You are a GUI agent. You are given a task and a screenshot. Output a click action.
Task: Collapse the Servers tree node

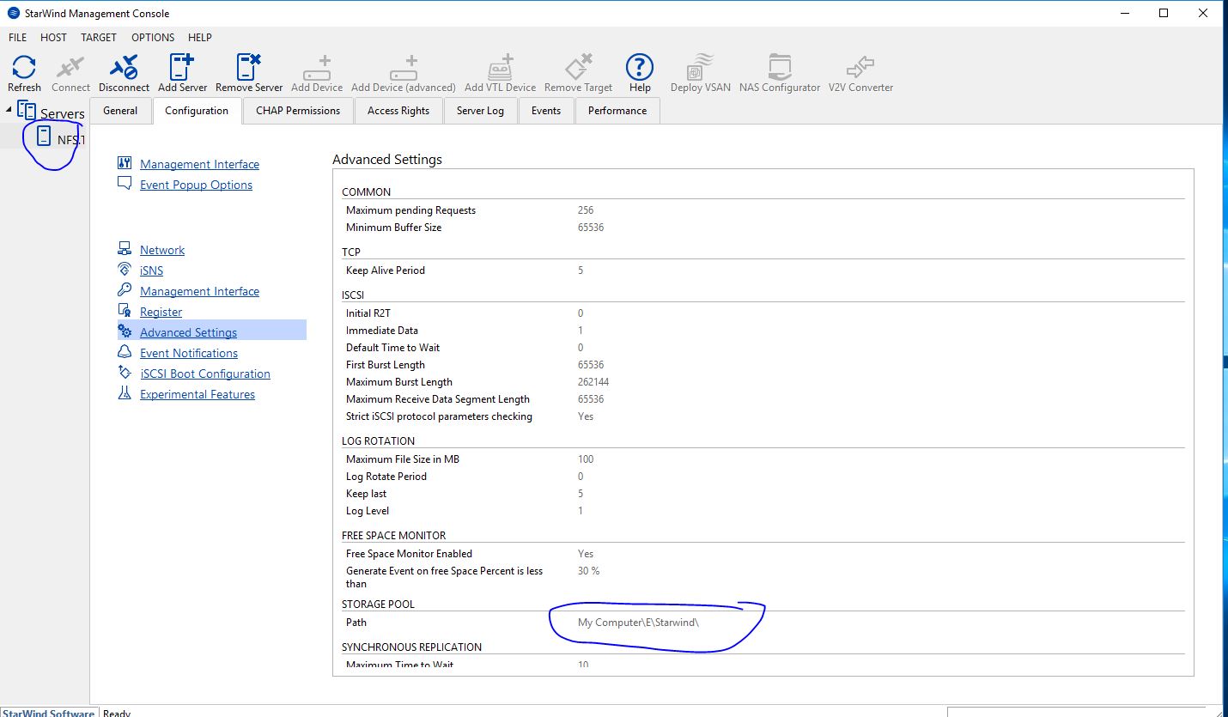(9, 110)
